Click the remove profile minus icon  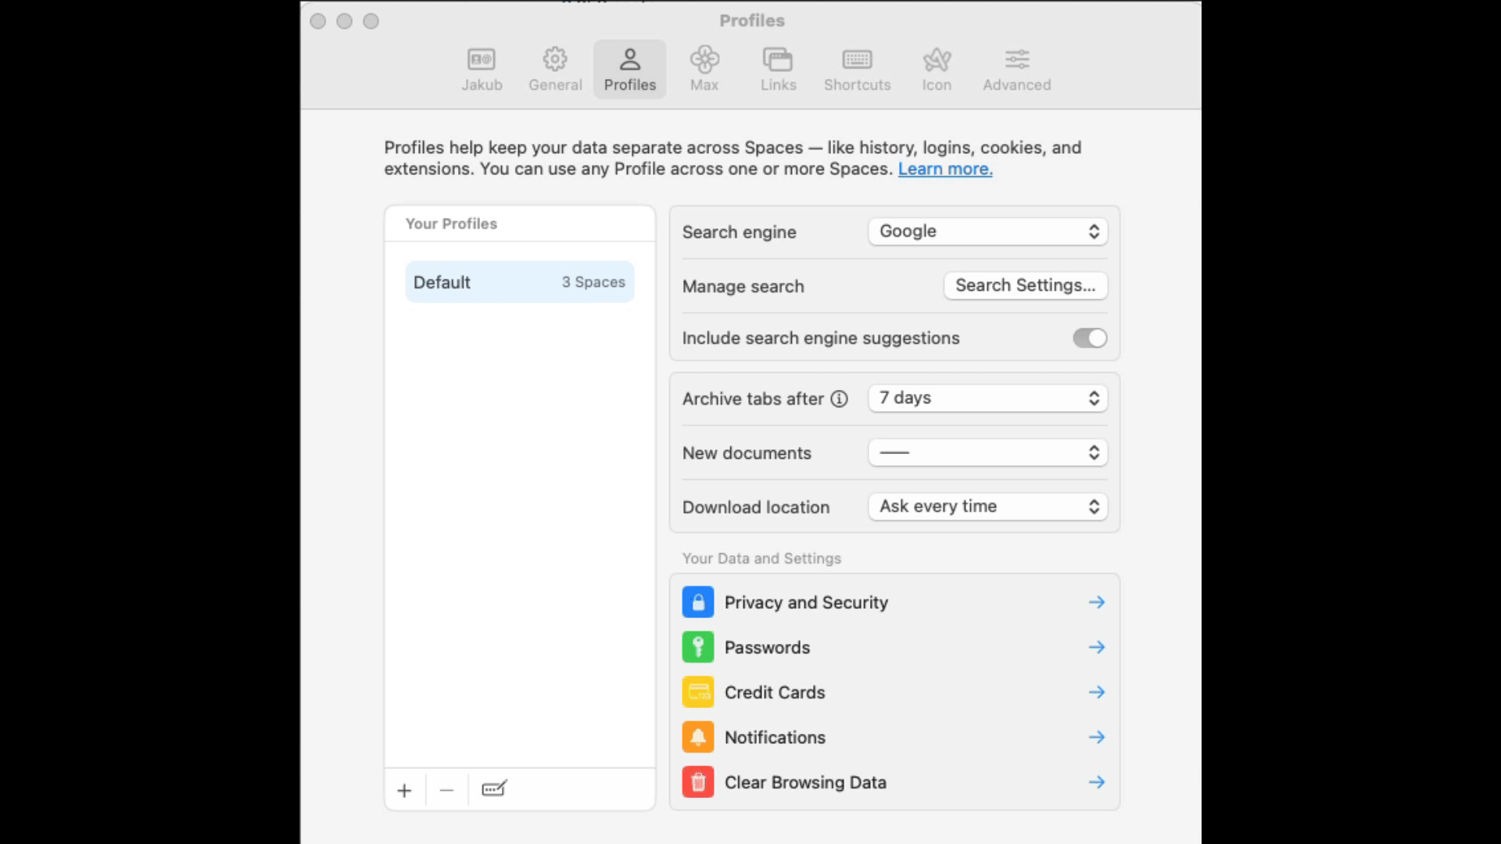(x=446, y=790)
